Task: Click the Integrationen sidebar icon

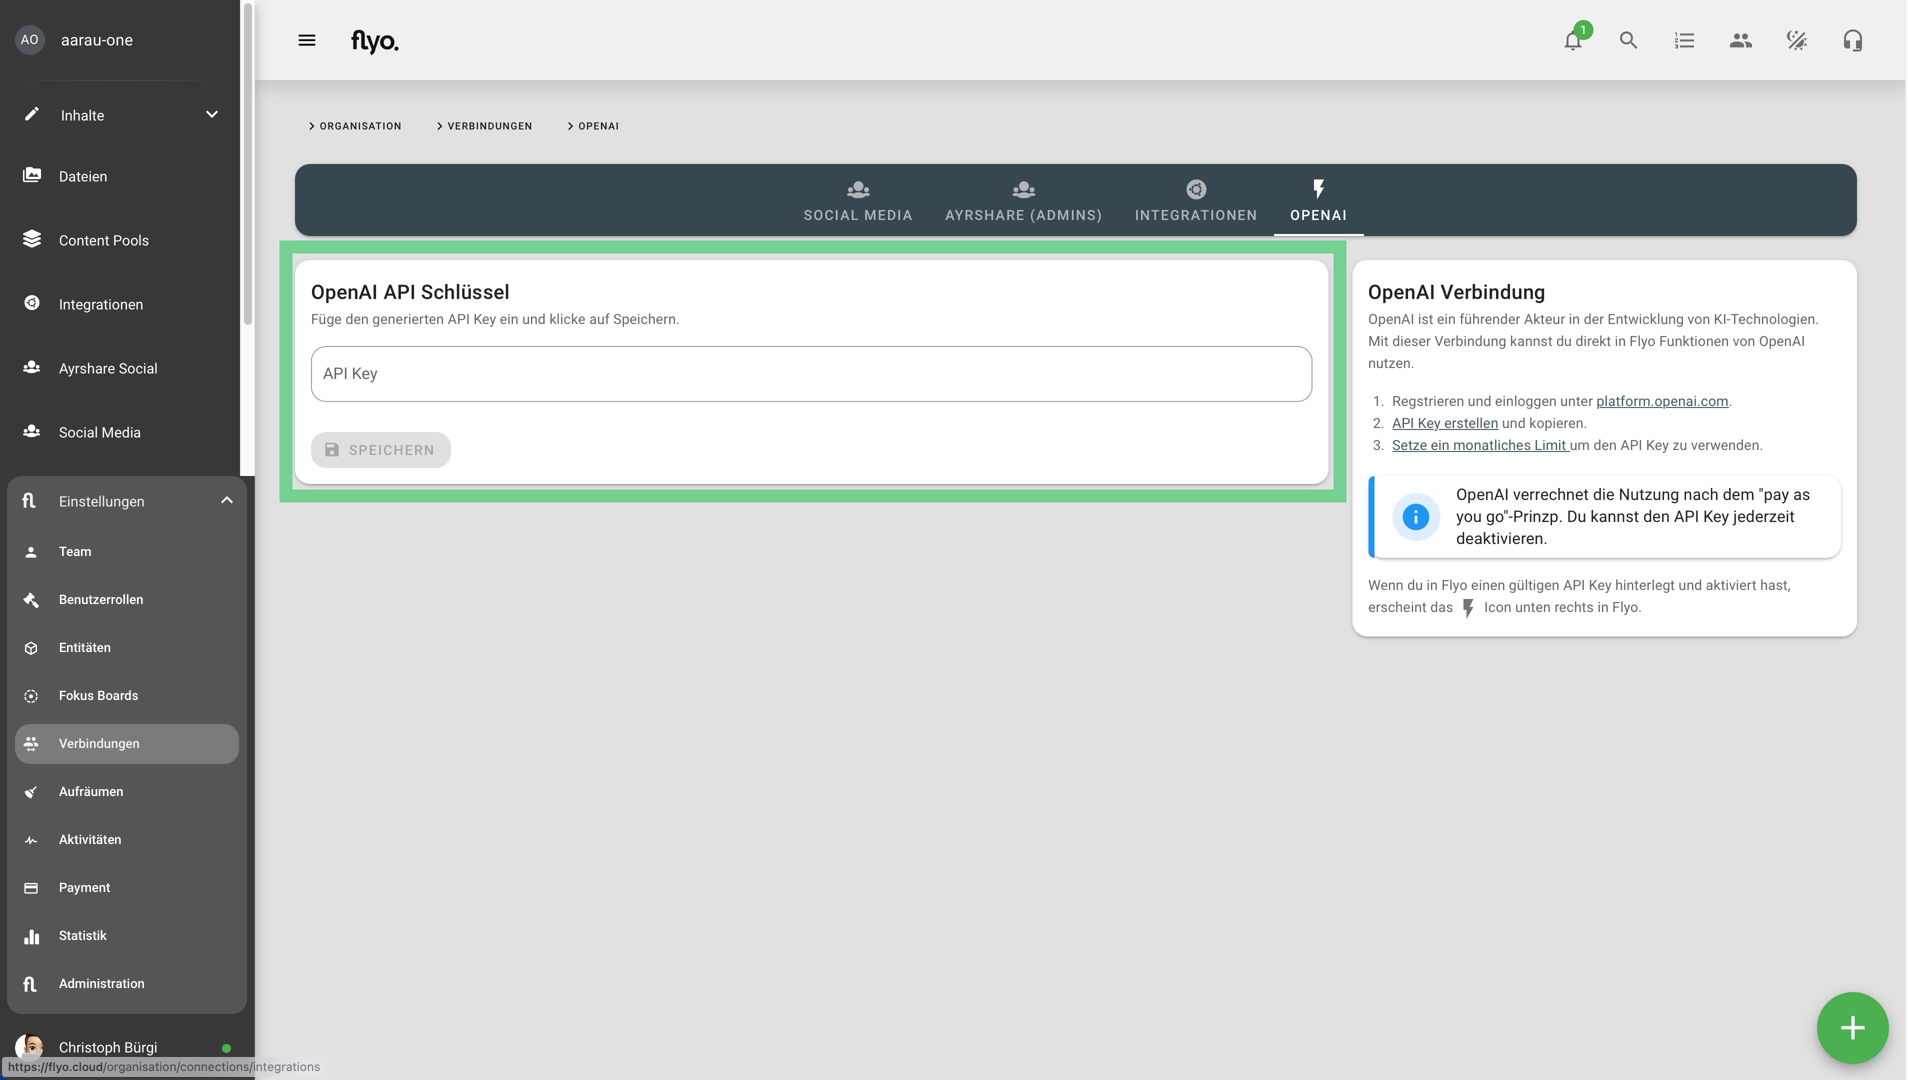Action: click(x=32, y=303)
